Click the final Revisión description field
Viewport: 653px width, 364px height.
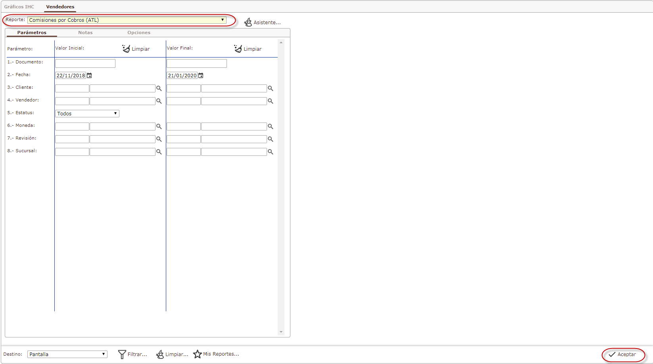pyautogui.click(x=234, y=139)
